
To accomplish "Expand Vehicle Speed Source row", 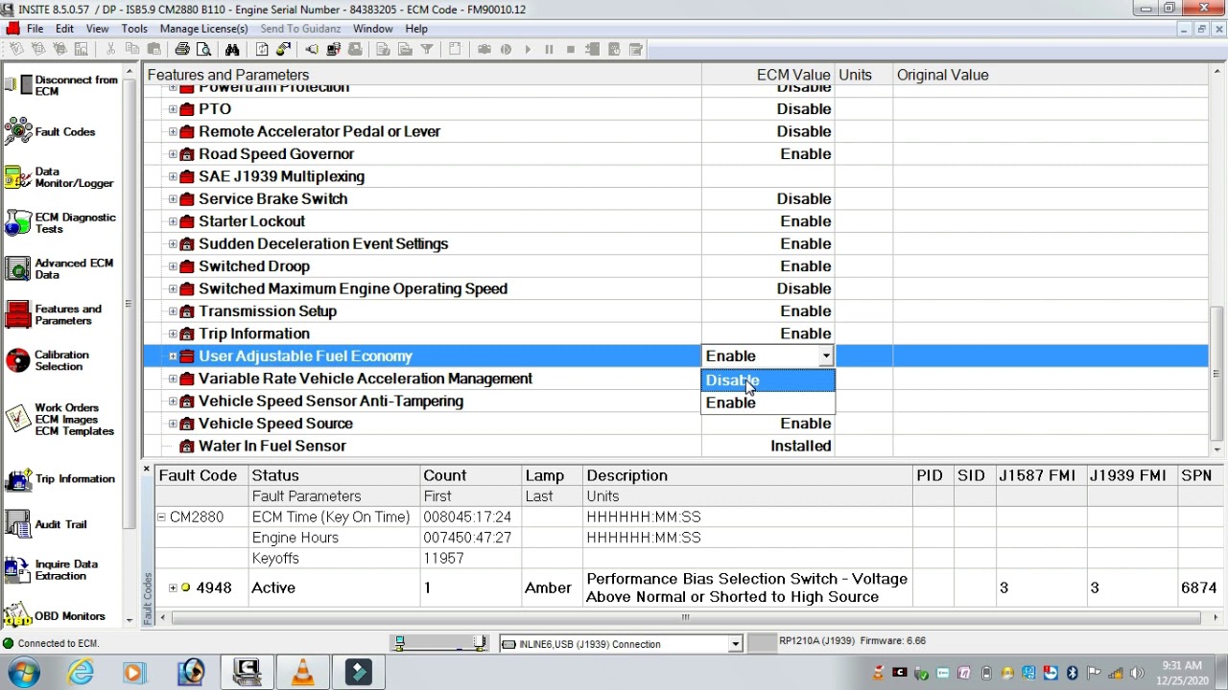I will click(173, 424).
